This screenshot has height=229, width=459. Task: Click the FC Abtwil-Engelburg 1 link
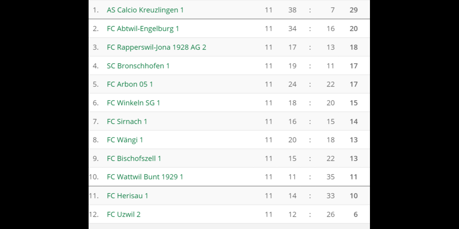[143, 28]
